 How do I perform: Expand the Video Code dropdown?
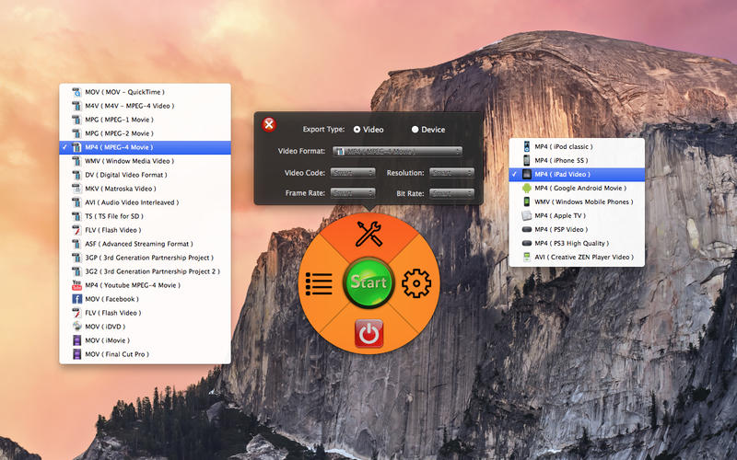coord(353,172)
